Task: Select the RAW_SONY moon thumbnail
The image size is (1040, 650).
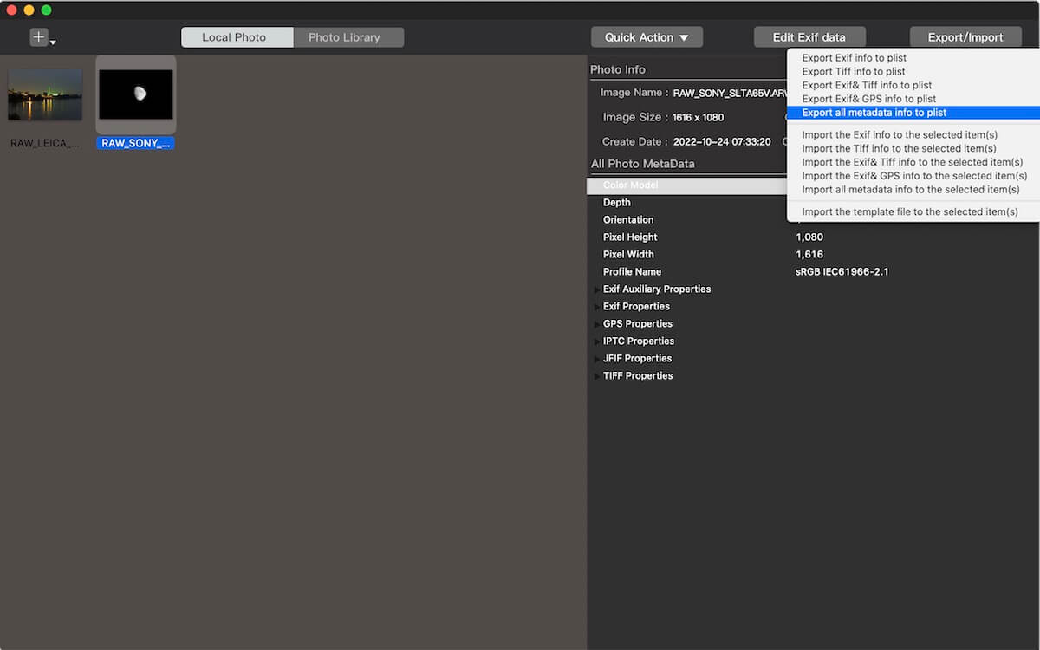Action: tap(136, 94)
